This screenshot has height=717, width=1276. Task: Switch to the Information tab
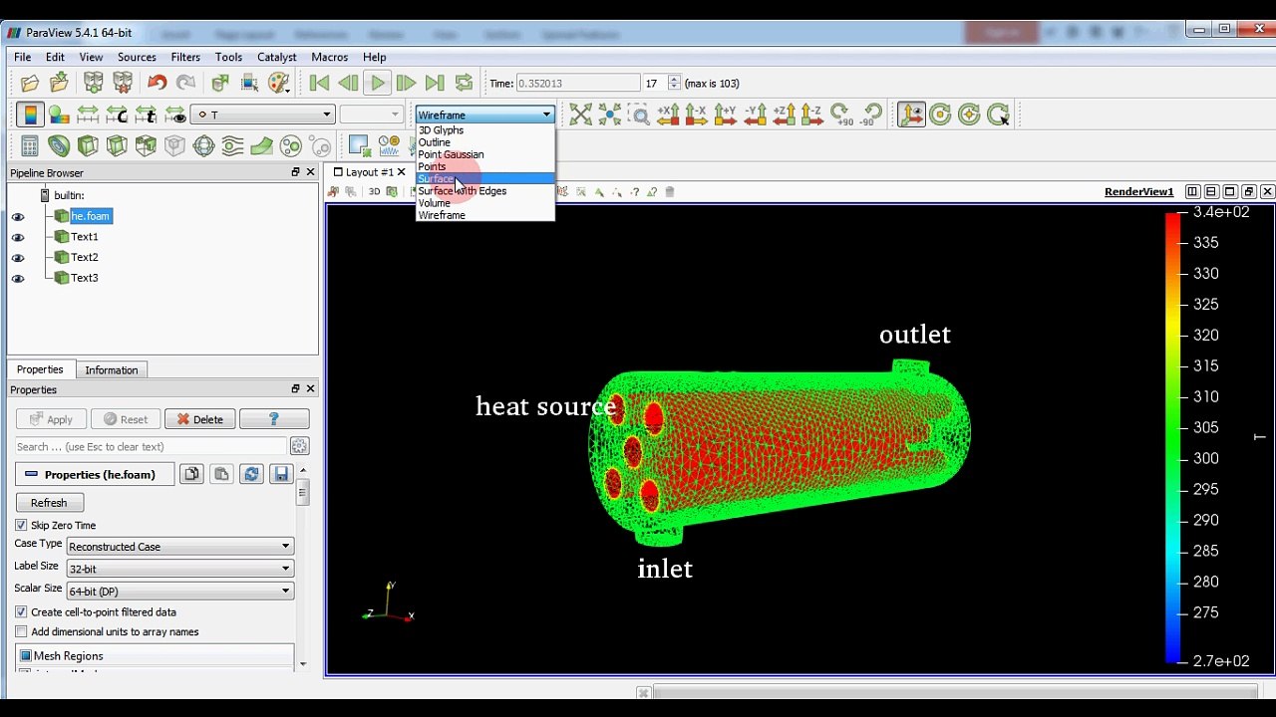111,370
